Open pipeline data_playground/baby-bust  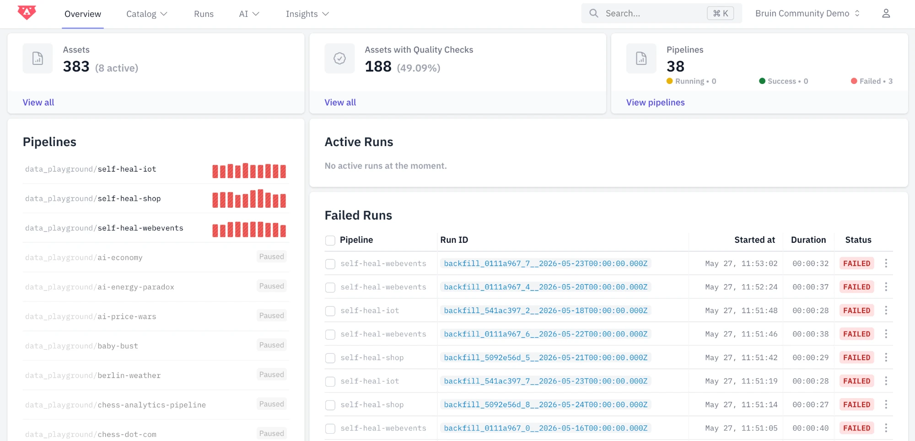click(81, 346)
